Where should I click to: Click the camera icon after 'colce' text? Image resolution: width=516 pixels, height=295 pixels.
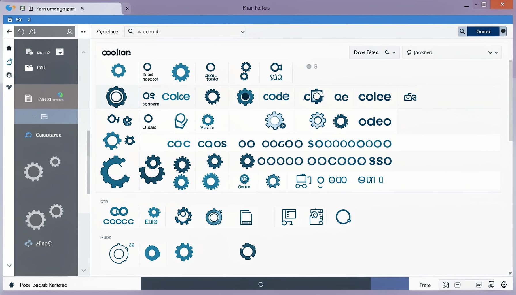[410, 97]
